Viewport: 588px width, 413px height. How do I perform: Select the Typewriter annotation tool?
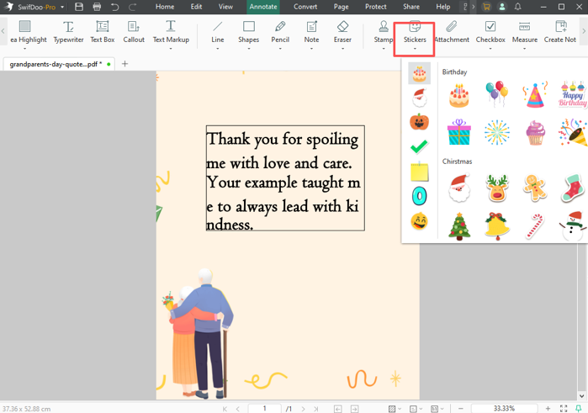point(68,32)
